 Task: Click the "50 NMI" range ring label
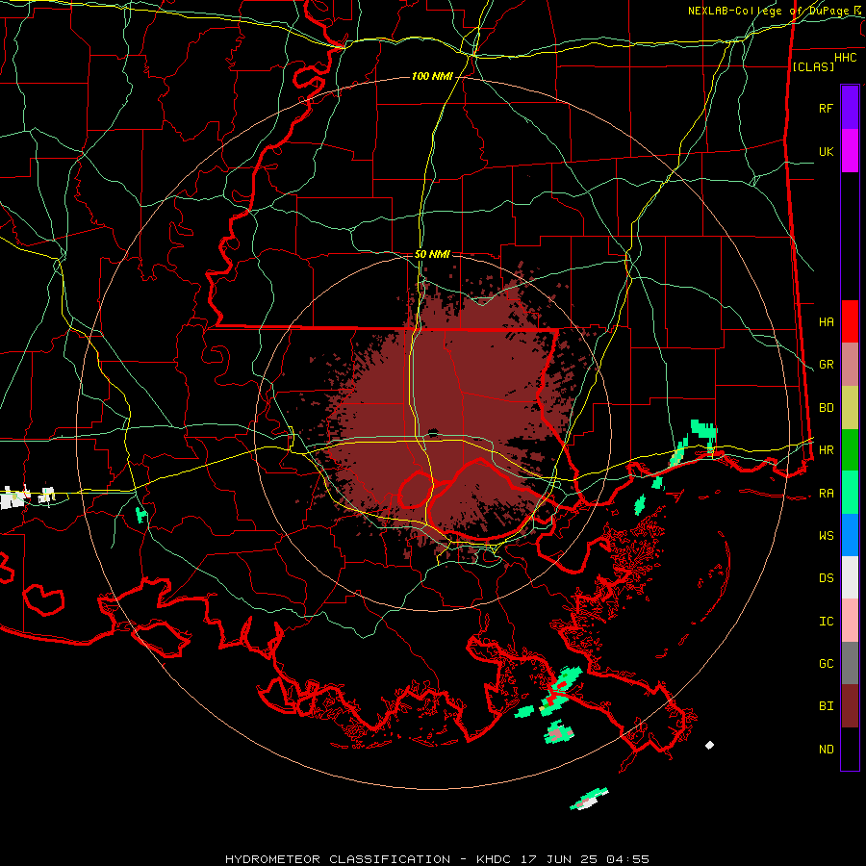(432, 254)
